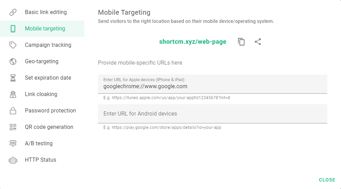
Task: Open the Mobile targeting section
Action: [45, 29]
